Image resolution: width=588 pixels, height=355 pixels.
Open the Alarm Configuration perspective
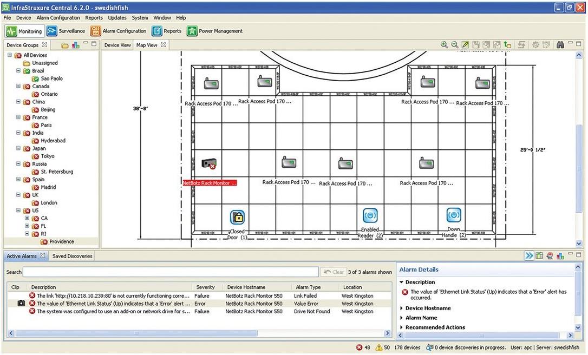point(118,31)
